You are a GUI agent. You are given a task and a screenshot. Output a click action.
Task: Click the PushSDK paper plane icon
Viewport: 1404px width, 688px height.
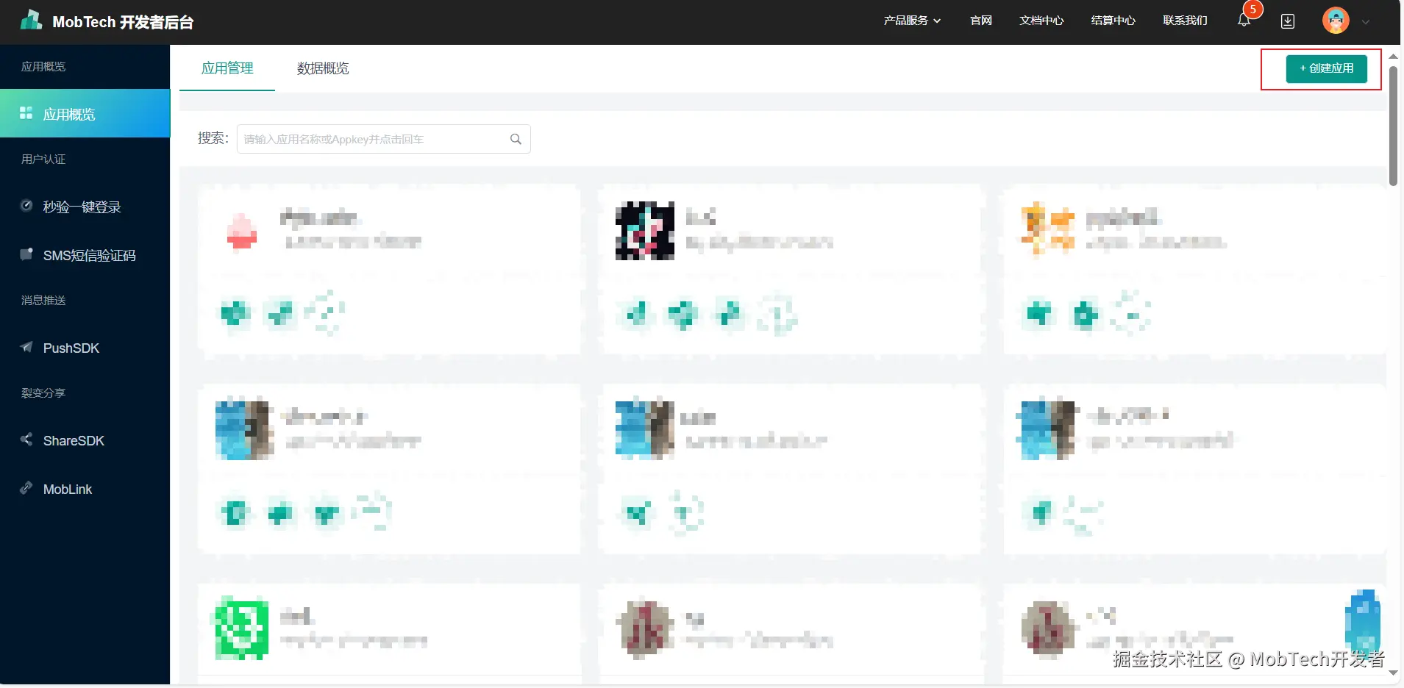coord(26,346)
